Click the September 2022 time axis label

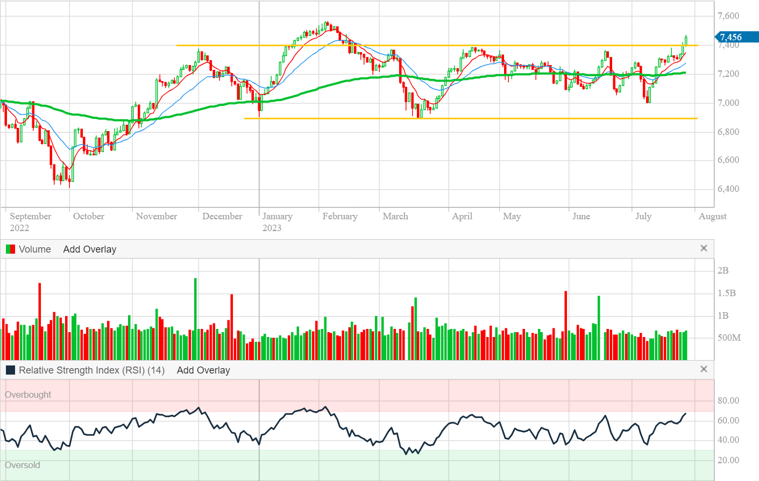[x=30, y=221]
